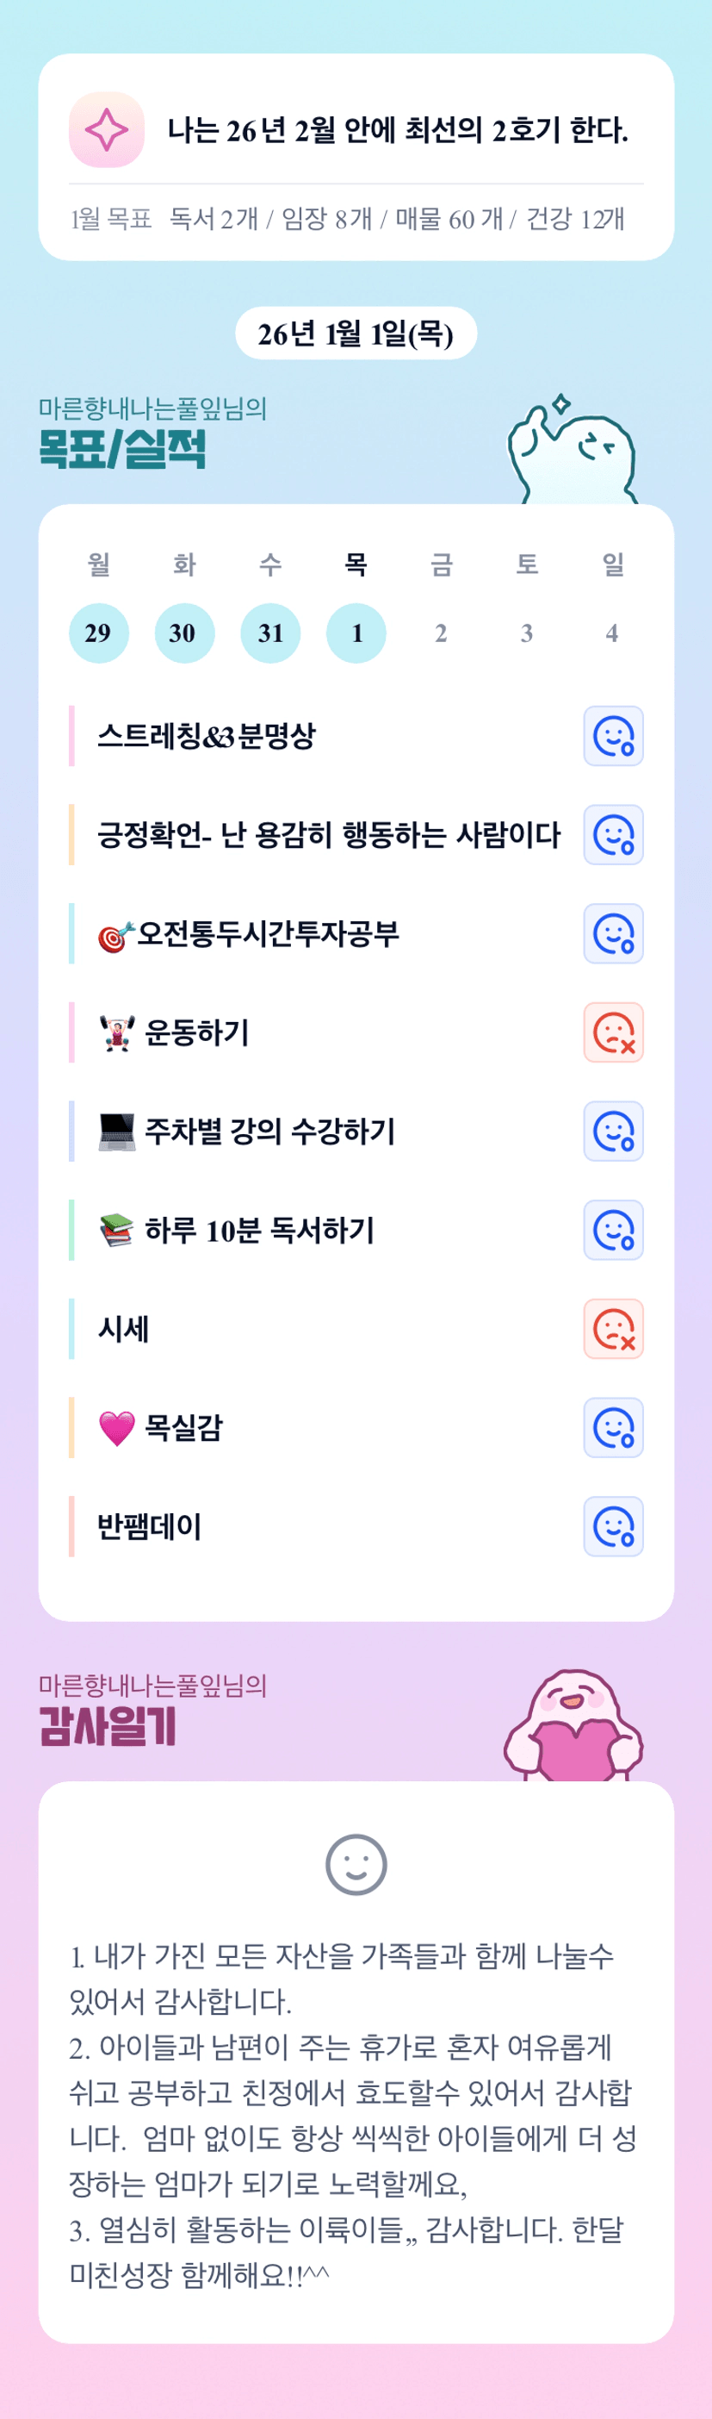Open the 26년 1월 1일(목) date selector
Viewport: 712px width, 2419px height.
pyautogui.click(x=356, y=334)
